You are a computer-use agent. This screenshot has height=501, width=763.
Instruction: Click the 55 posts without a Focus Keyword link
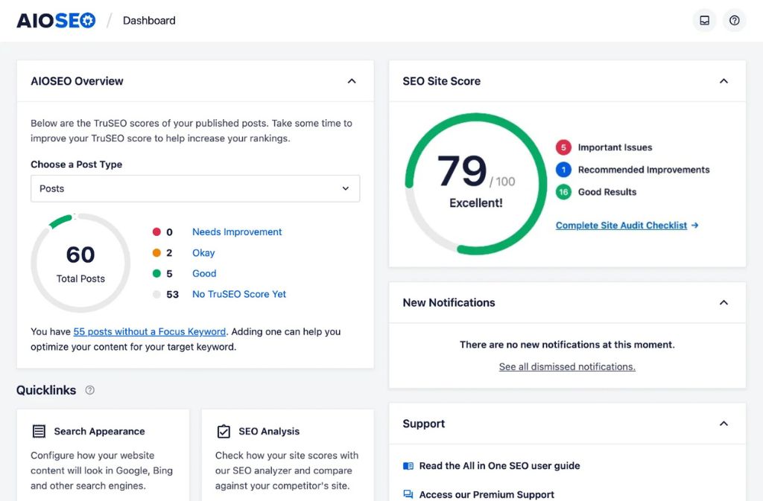[149, 332]
